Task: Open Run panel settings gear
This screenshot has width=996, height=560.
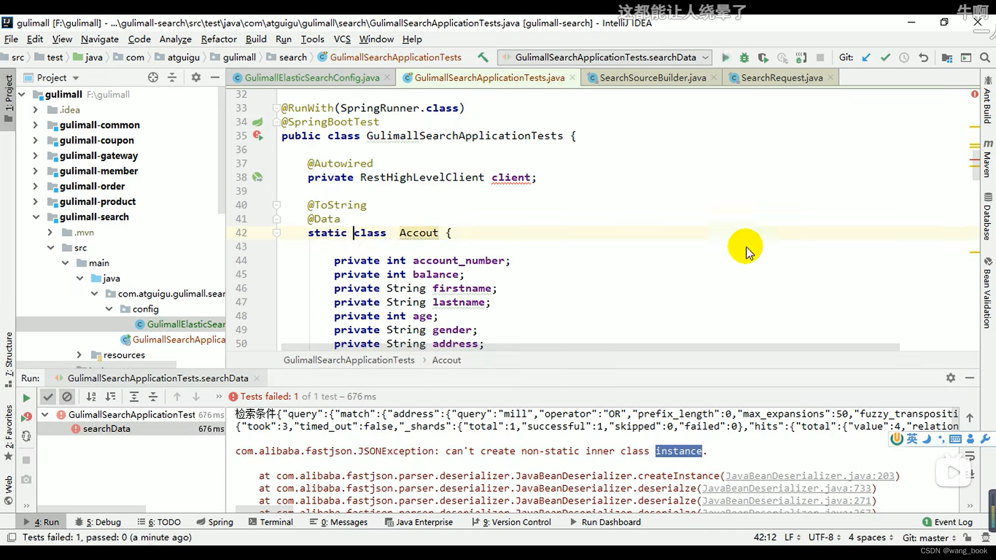Action: tap(950, 378)
